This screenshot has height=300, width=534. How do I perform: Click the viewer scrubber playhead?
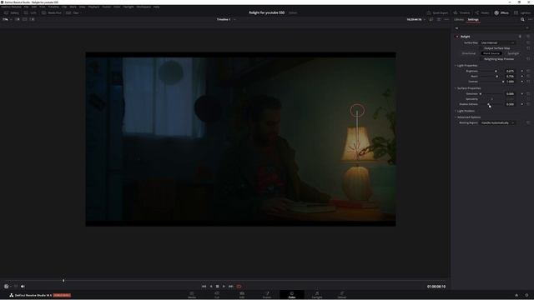(x=63, y=281)
